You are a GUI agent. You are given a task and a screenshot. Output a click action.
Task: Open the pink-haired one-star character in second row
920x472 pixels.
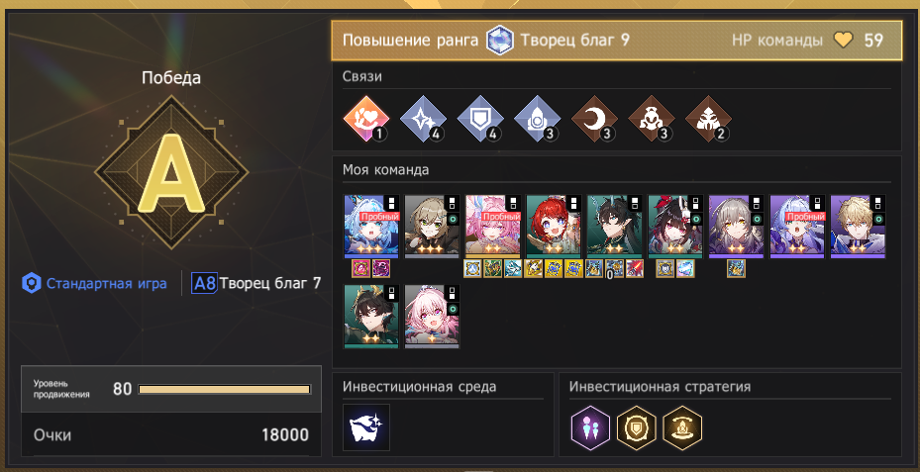click(432, 317)
